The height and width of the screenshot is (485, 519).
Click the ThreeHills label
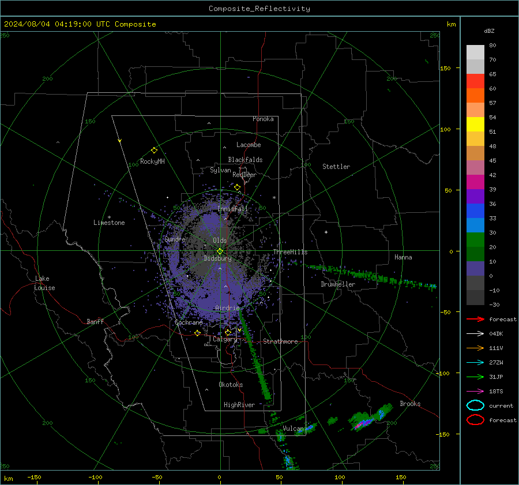290,252
